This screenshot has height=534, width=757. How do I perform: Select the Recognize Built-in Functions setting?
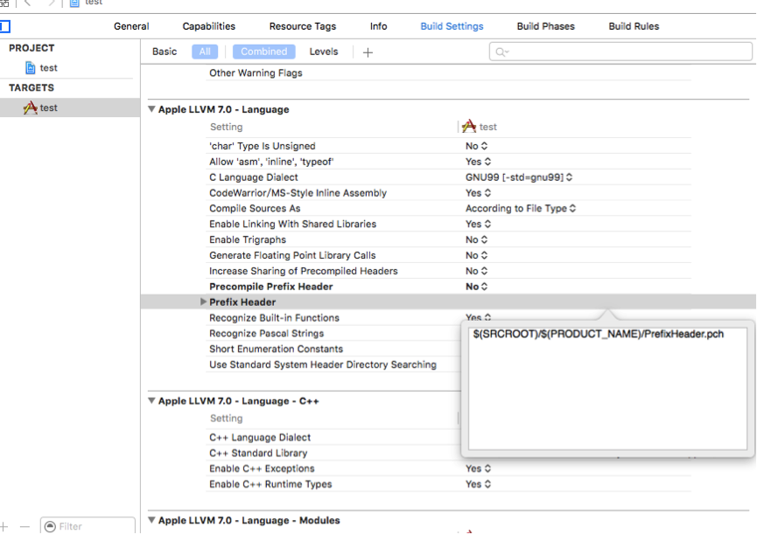tap(274, 317)
